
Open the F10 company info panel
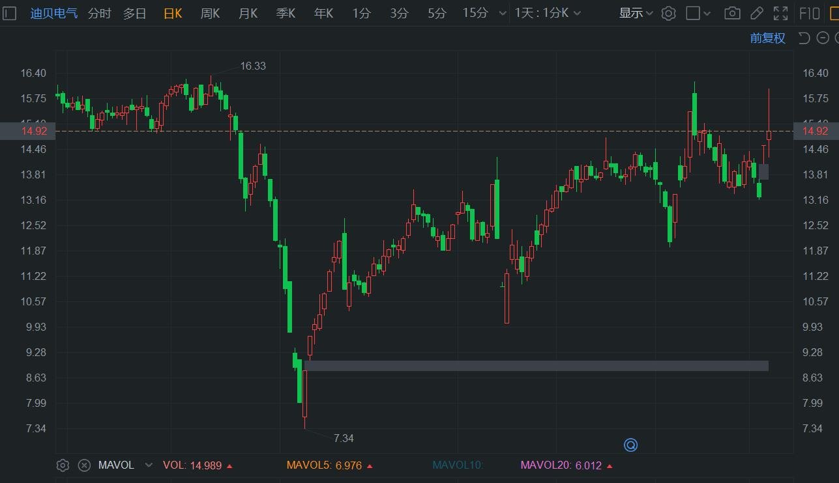809,13
